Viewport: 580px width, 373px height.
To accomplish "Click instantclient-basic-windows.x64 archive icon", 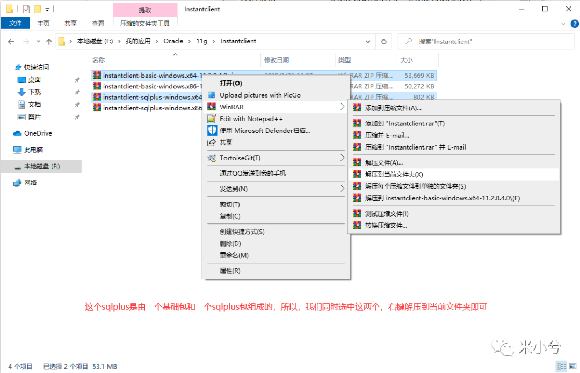I will pos(97,76).
